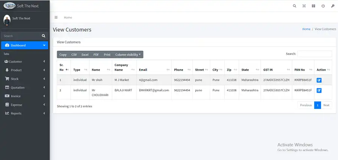Open the Quotation sidebar item
The height and width of the screenshot is (160, 338).
pos(24,87)
